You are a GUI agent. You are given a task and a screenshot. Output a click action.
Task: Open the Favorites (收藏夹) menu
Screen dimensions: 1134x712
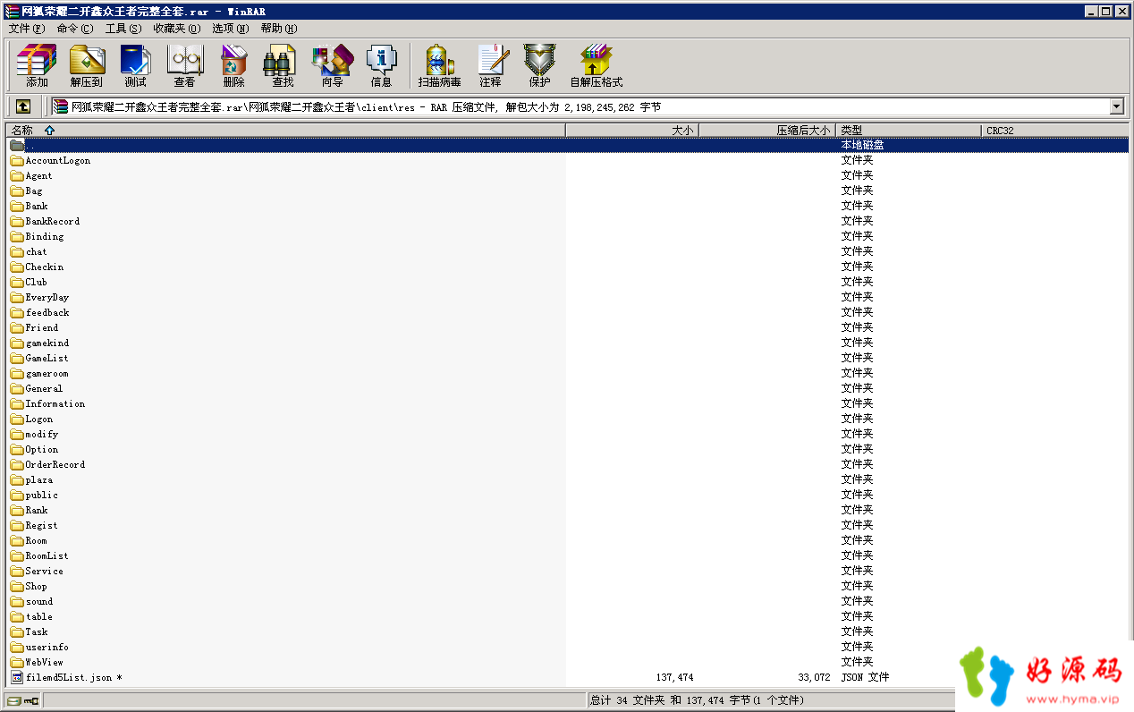coord(176,29)
